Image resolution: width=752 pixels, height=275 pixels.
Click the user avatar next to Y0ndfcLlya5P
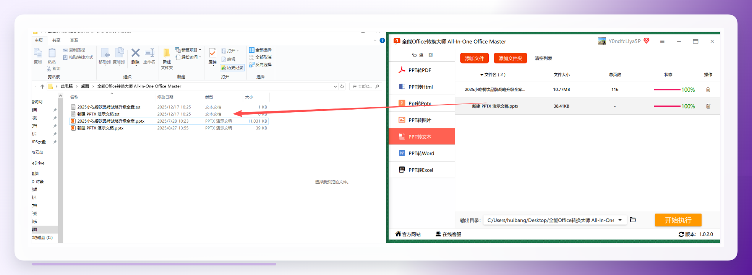pos(602,41)
